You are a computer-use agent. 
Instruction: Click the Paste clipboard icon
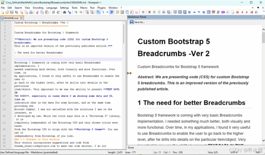47,12
